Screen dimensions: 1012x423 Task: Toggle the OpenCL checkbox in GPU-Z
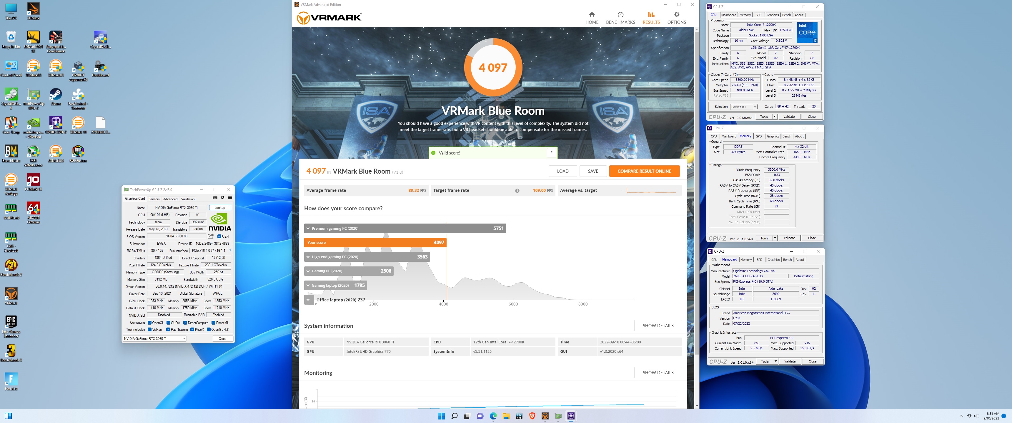(x=149, y=323)
